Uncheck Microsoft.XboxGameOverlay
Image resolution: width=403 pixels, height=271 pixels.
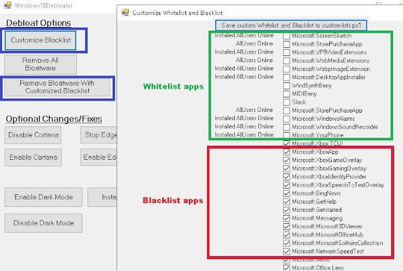pyautogui.click(x=287, y=160)
